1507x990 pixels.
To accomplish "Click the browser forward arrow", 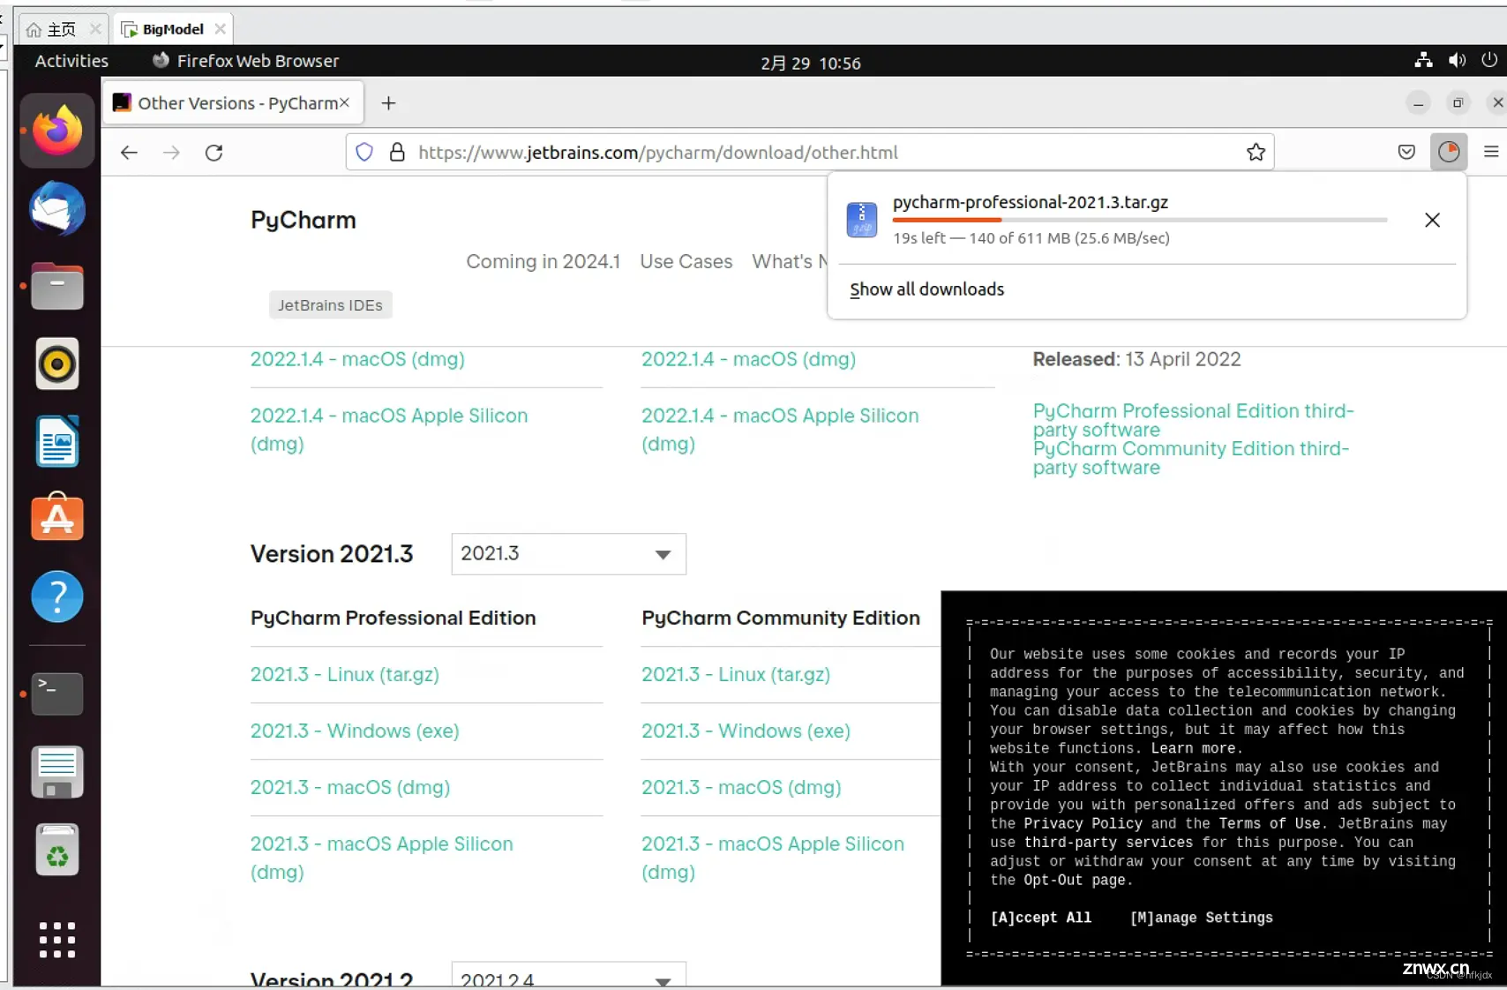I will click(171, 153).
